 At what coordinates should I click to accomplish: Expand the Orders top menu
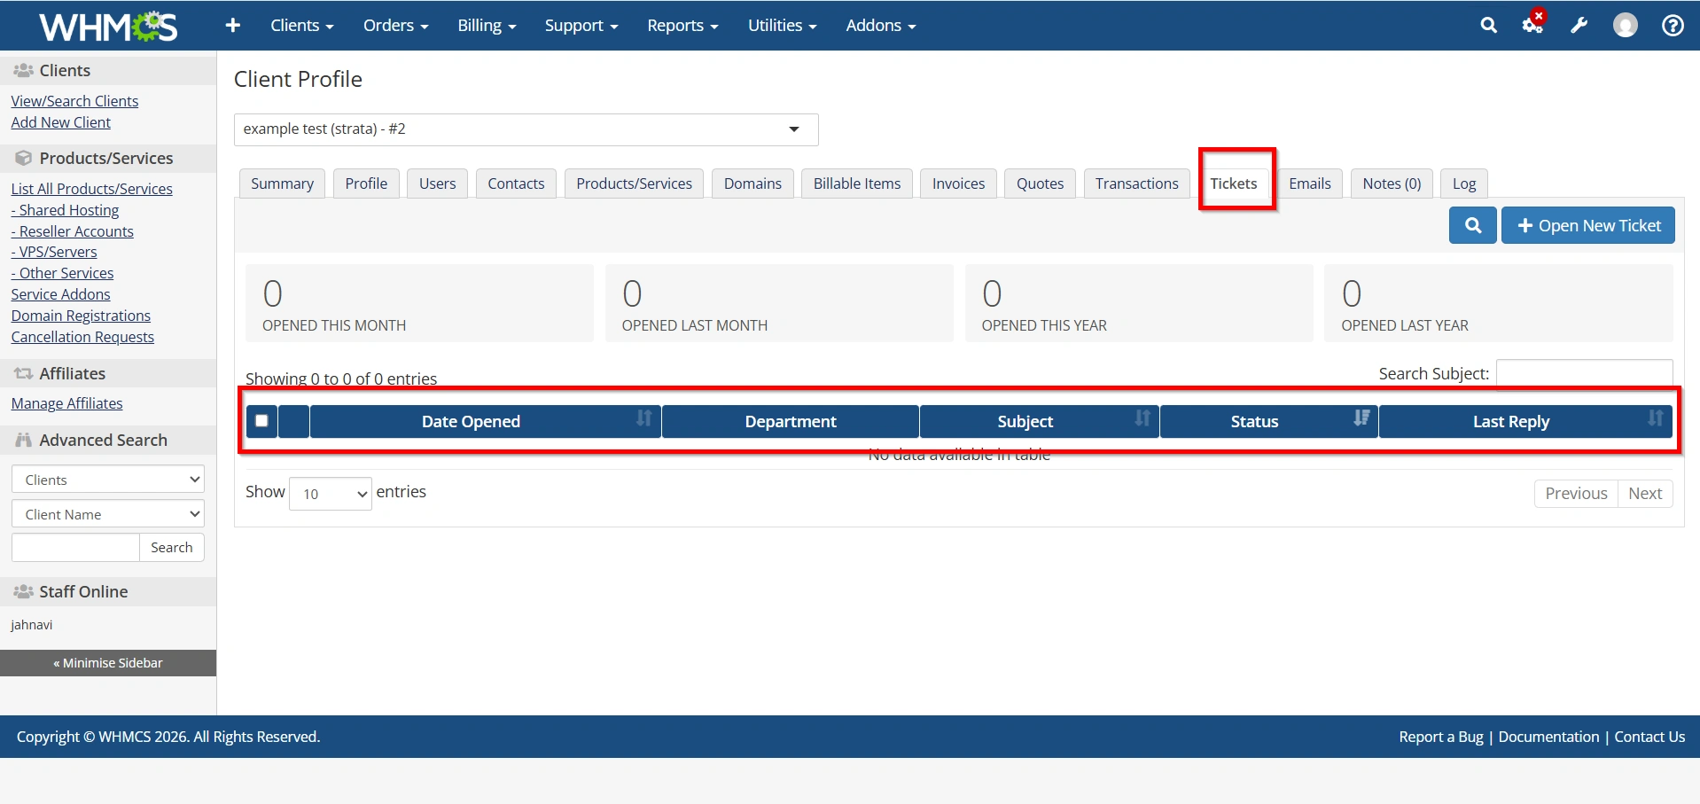pos(395,26)
